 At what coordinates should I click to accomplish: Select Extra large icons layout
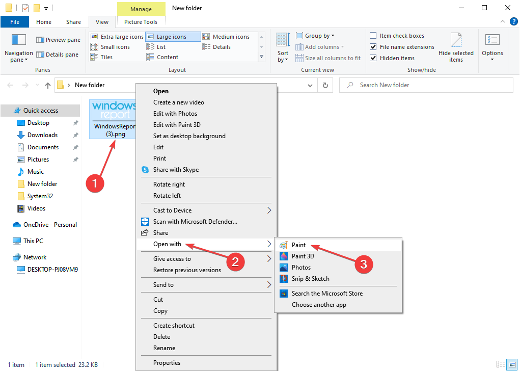tap(117, 37)
